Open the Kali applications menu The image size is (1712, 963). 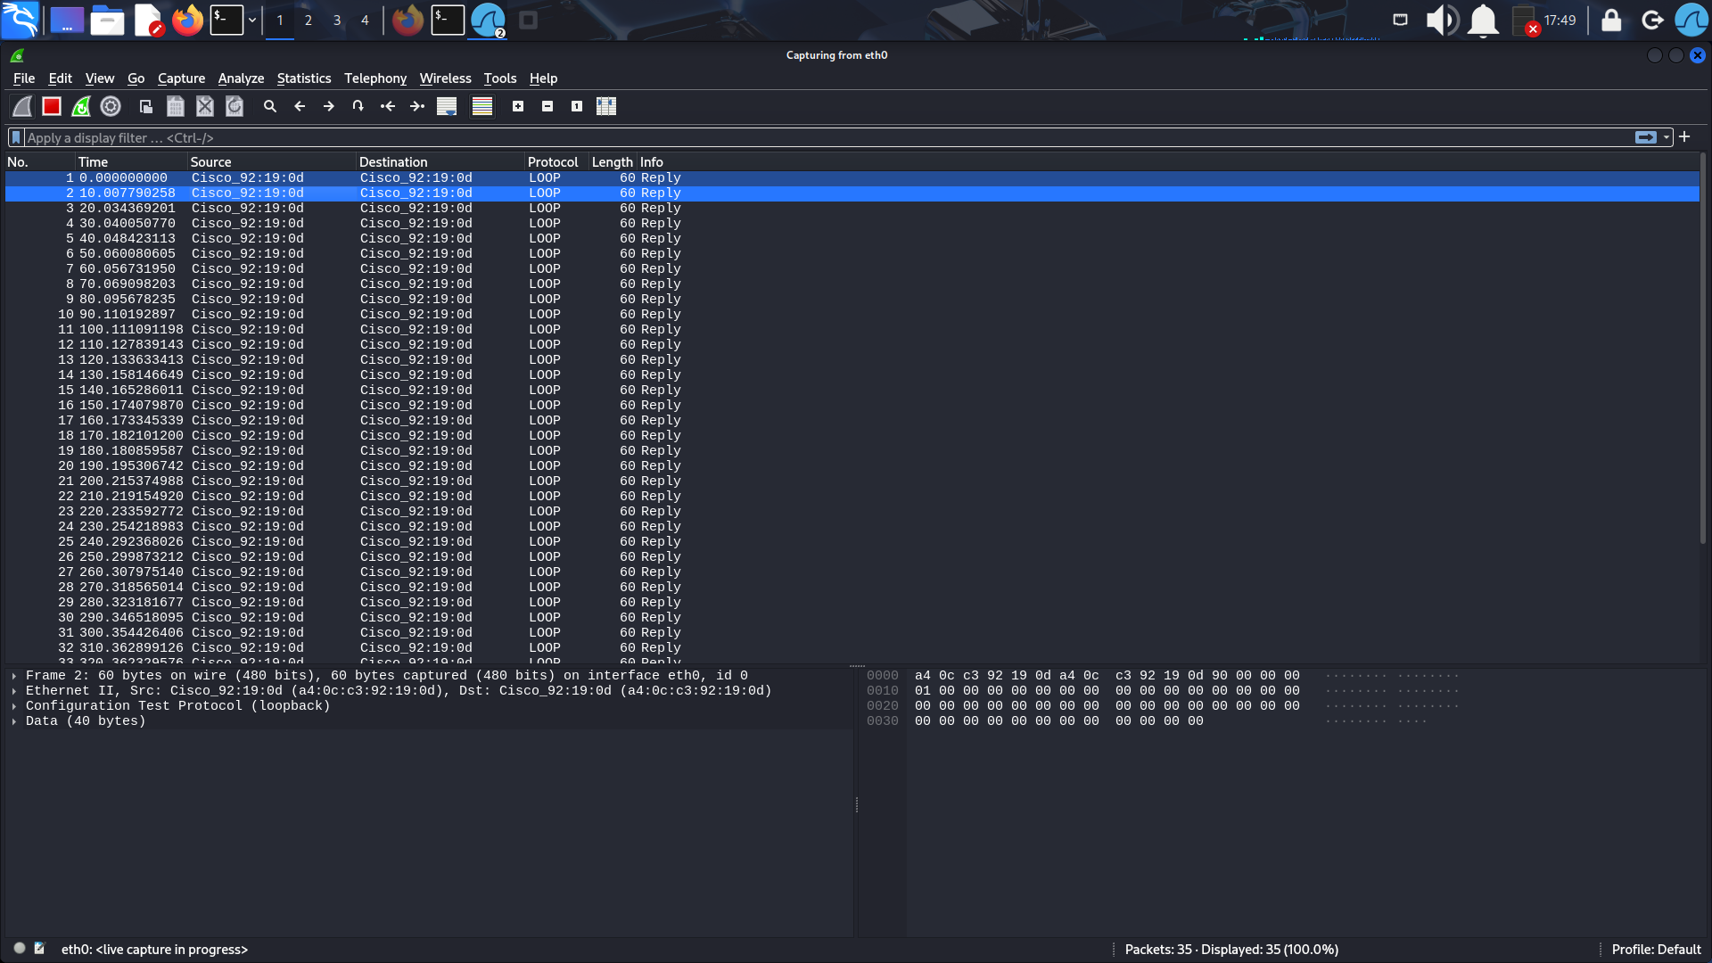click(x=20, y=20)
